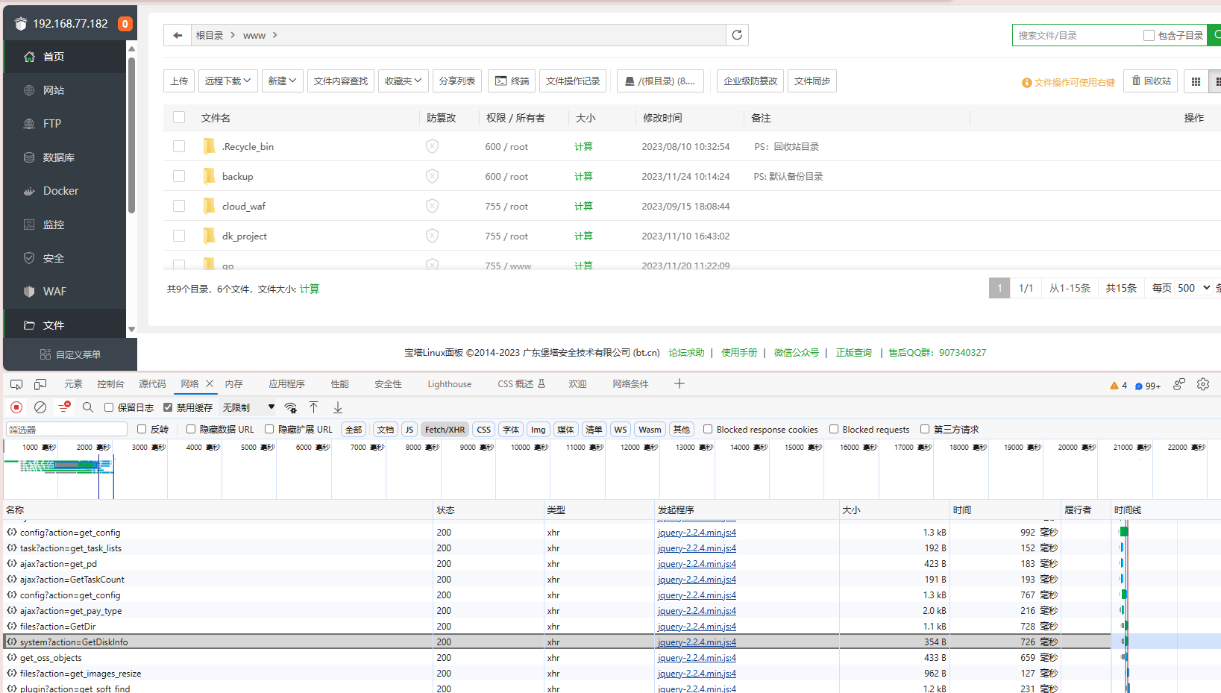This screenshot has height=693, width=1221.
Task: Open the Sources tab in DevTools
Action: pyautogui.click(x=152, y=384)
